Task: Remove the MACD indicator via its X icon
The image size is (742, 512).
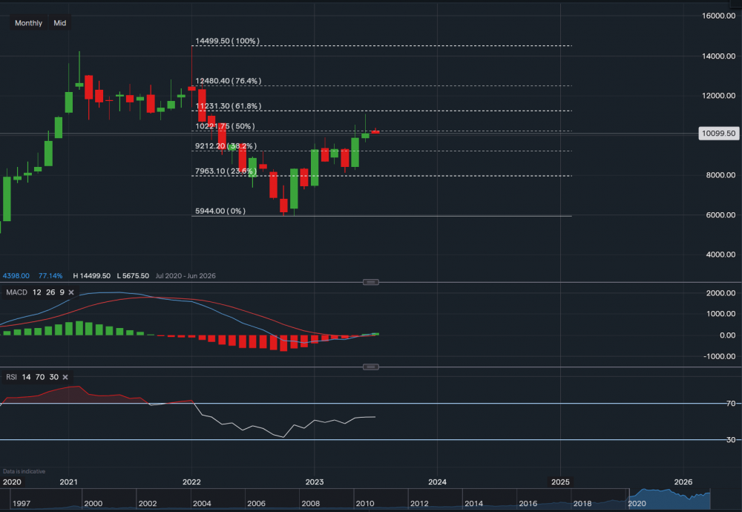Action: click(x=70, y=292)
